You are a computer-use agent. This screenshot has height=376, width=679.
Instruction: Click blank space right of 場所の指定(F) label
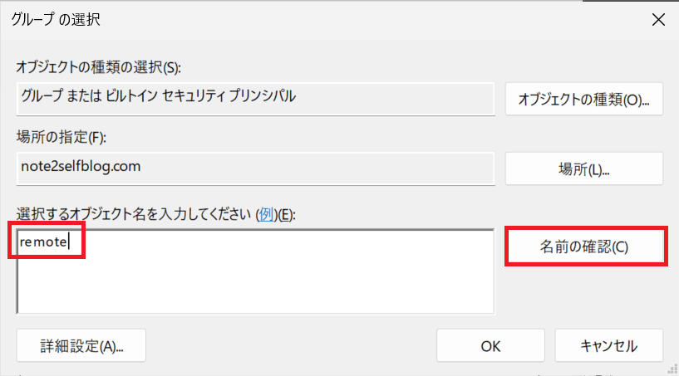[x=332, y=137]
